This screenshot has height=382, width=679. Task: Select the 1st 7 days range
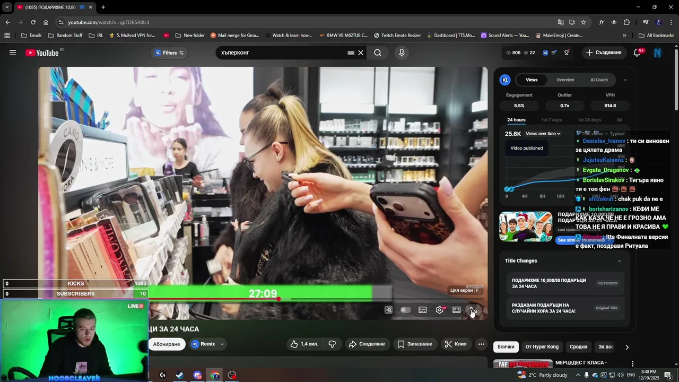click(x=551, y=120)
